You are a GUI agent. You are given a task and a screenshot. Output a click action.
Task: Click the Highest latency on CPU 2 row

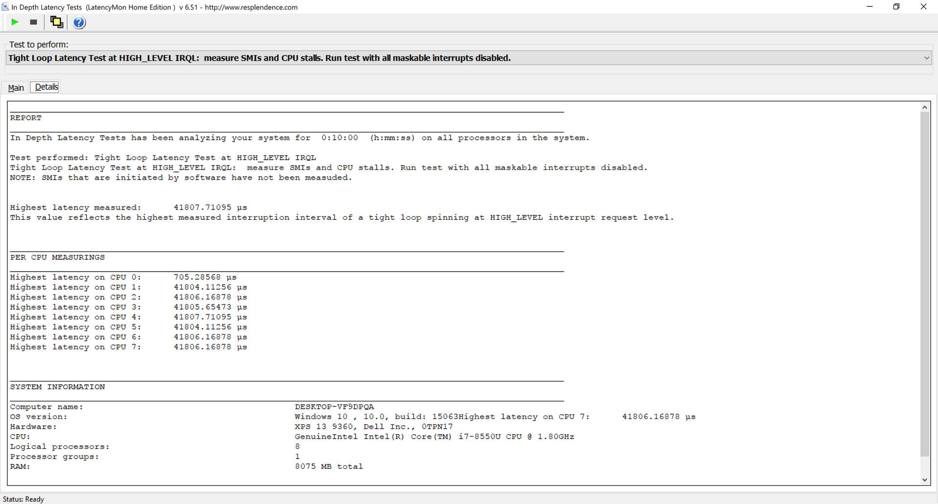point(128,297)
